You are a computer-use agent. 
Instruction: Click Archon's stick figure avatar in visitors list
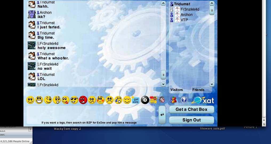[177, 15]
